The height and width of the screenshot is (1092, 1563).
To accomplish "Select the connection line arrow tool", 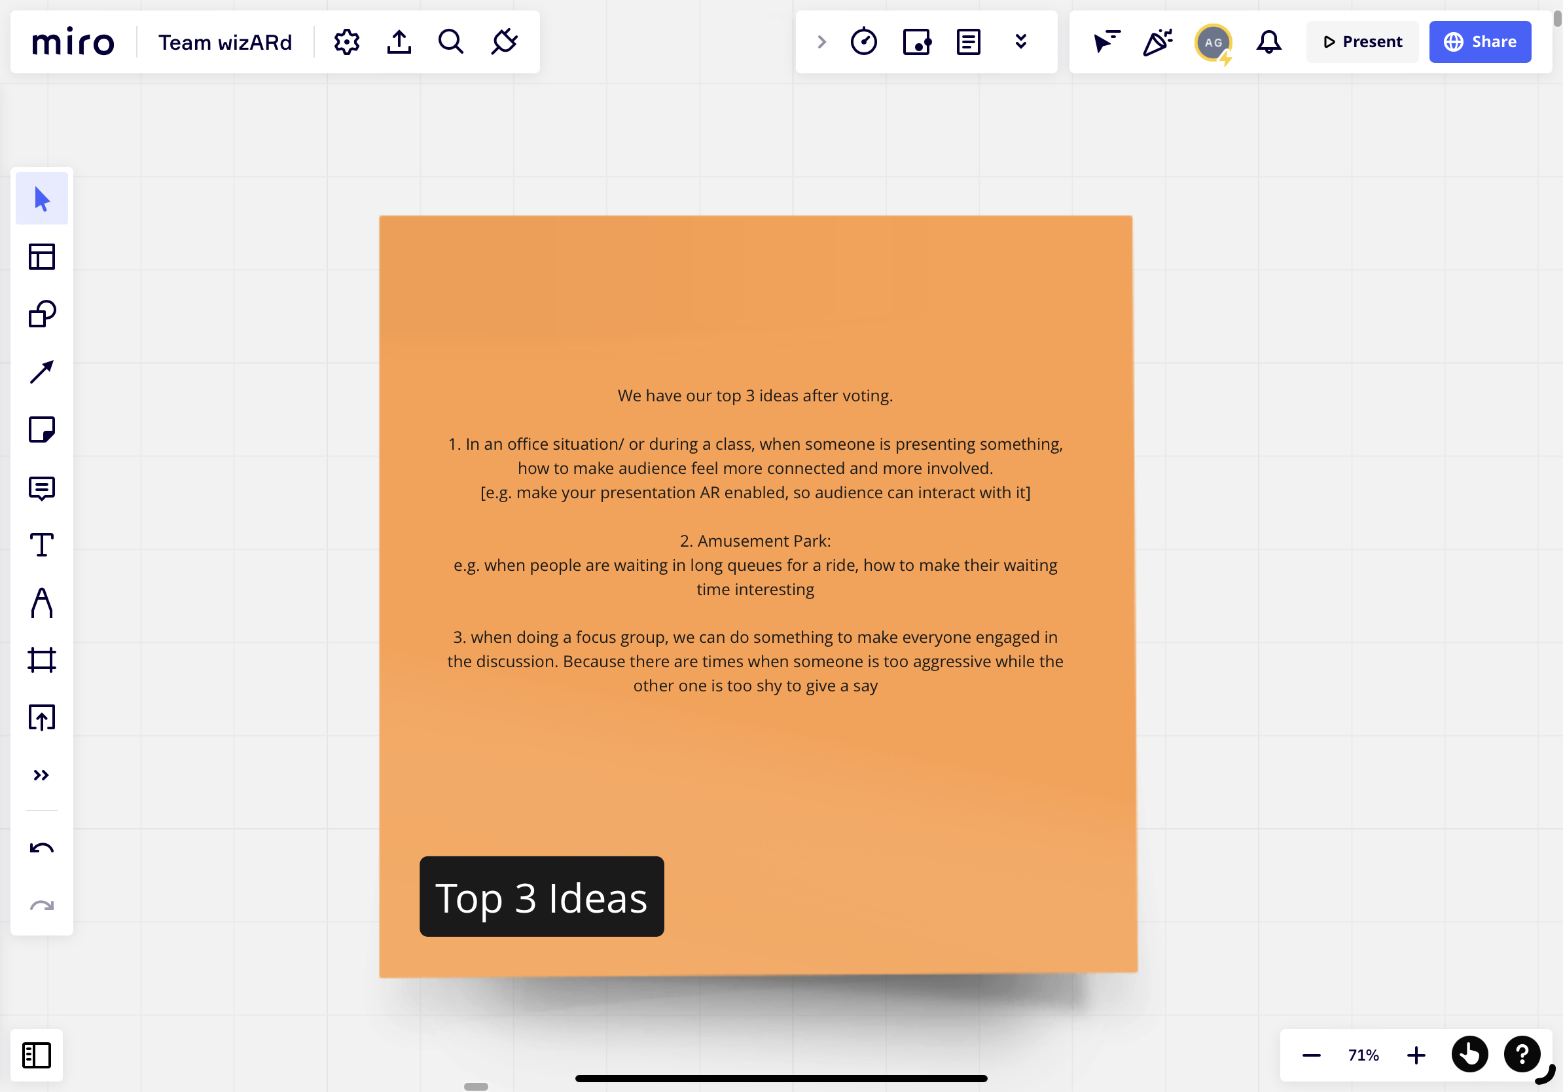I will pos(41,373).
